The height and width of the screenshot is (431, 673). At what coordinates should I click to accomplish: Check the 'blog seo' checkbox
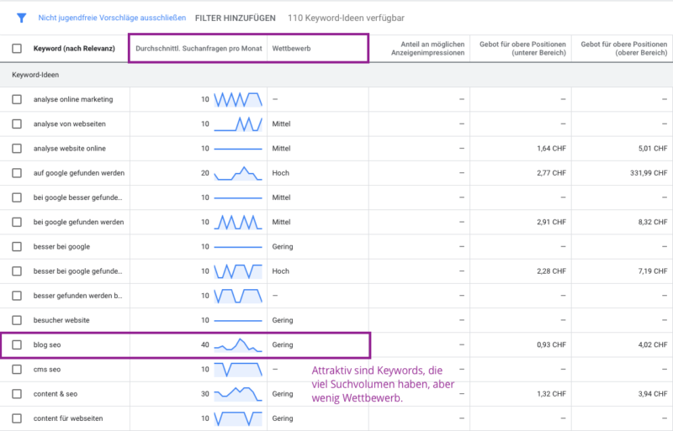(x=17, y=344)
